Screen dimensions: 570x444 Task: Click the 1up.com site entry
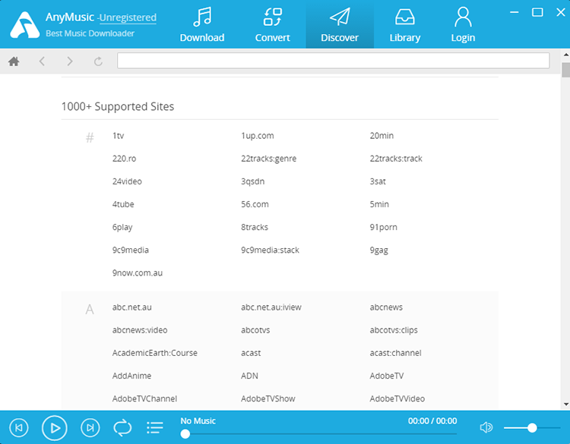pos(258,136)
